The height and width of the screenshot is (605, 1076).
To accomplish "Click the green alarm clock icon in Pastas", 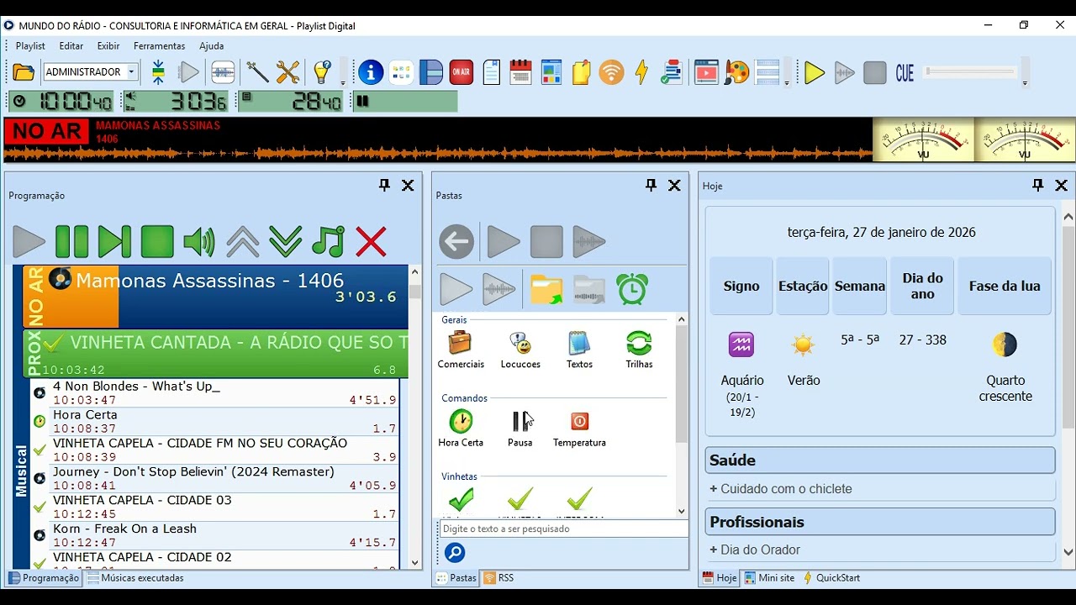I will 632,290.
